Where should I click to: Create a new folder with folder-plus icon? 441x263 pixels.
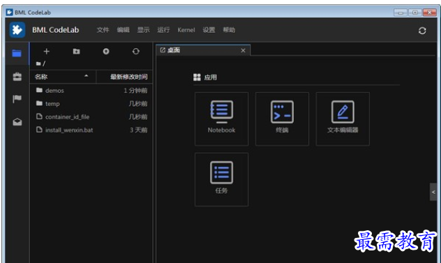pyautogui.click(x=77, y=51)
